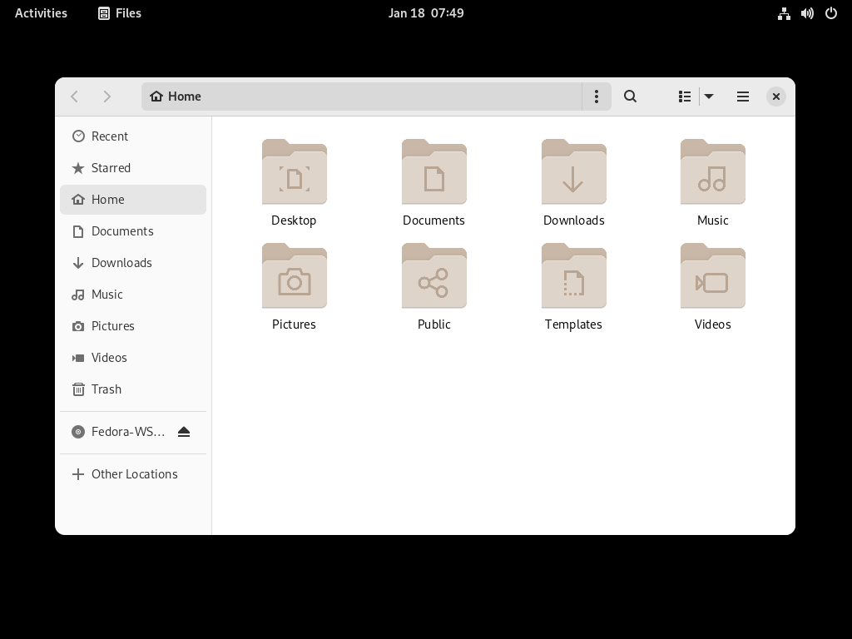Image resolution: width=852 pixels, height=639 pixels.
Task: Open the Pictures folder in main view
Action: pyautogui.click(x=294, y=276)
